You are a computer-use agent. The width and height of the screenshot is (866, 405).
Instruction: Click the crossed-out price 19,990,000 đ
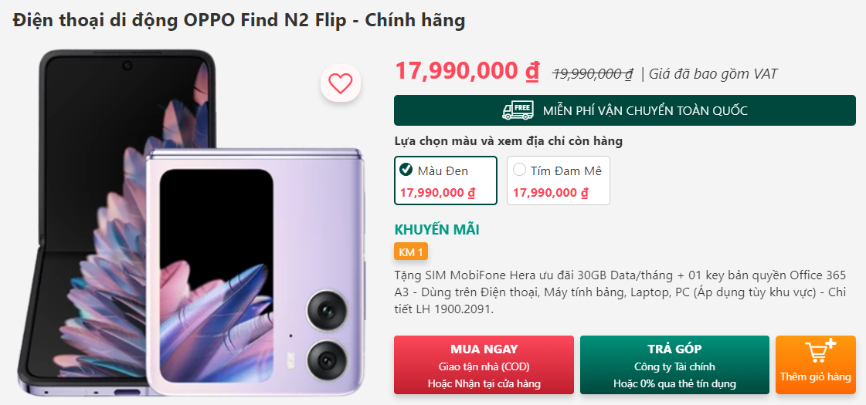tap(593, 73)
